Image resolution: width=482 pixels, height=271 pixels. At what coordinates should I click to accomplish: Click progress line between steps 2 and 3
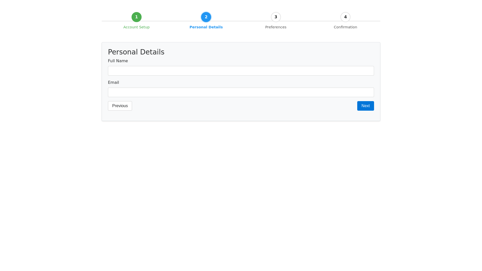(241, 21)
